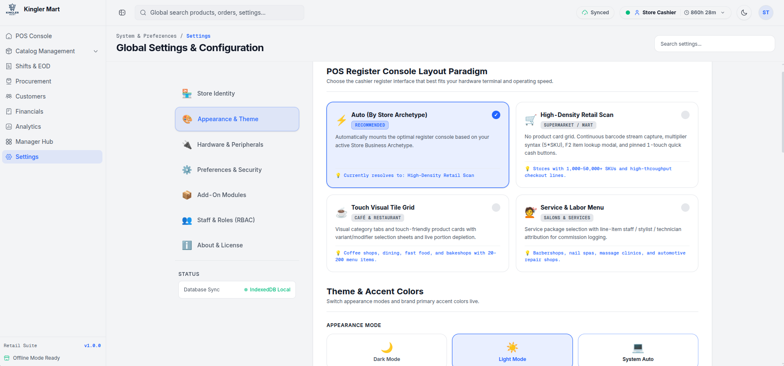Toggle the sidebar collapse icon
The width and height of the screenshot is (784, 366).
coord(122,13)
